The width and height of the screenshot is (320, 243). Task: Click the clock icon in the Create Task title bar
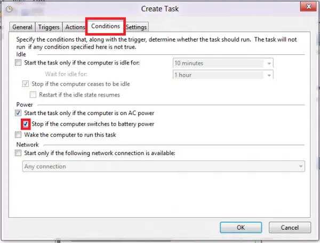click(9, 9)
